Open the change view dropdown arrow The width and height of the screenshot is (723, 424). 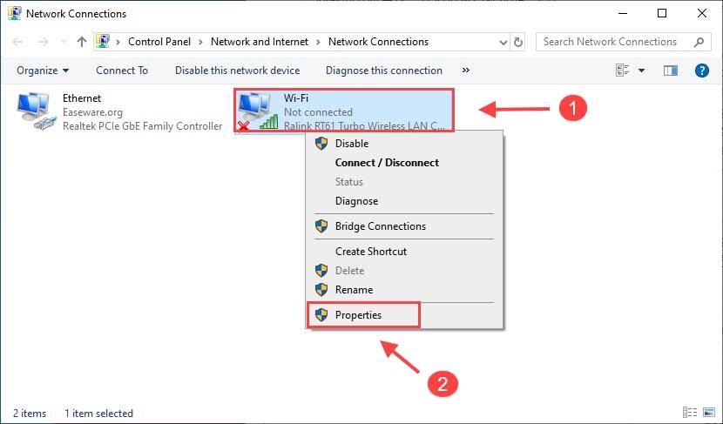(642, 71)
